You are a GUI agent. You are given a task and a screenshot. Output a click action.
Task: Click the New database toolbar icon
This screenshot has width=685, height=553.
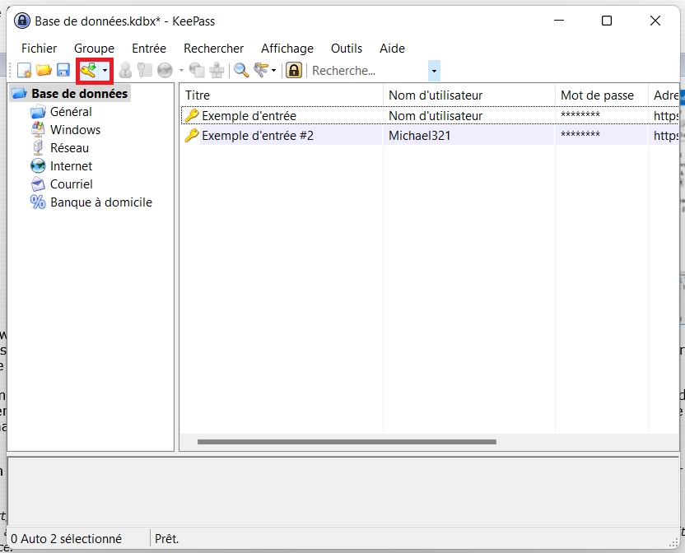coord(25,71)
